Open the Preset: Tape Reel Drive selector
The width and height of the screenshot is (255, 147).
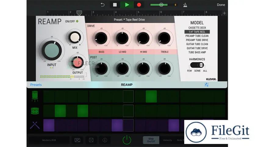(129, 19)
